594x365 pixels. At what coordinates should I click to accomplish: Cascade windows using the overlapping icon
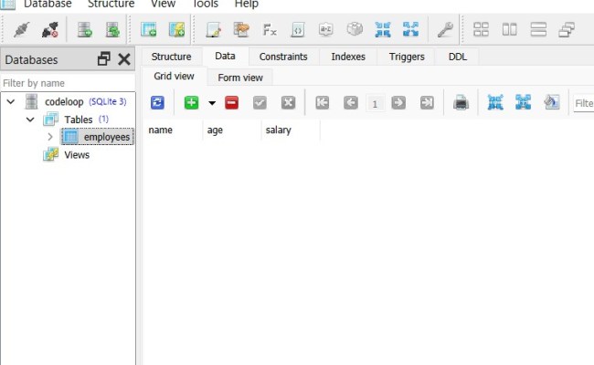tap(567, 29)
